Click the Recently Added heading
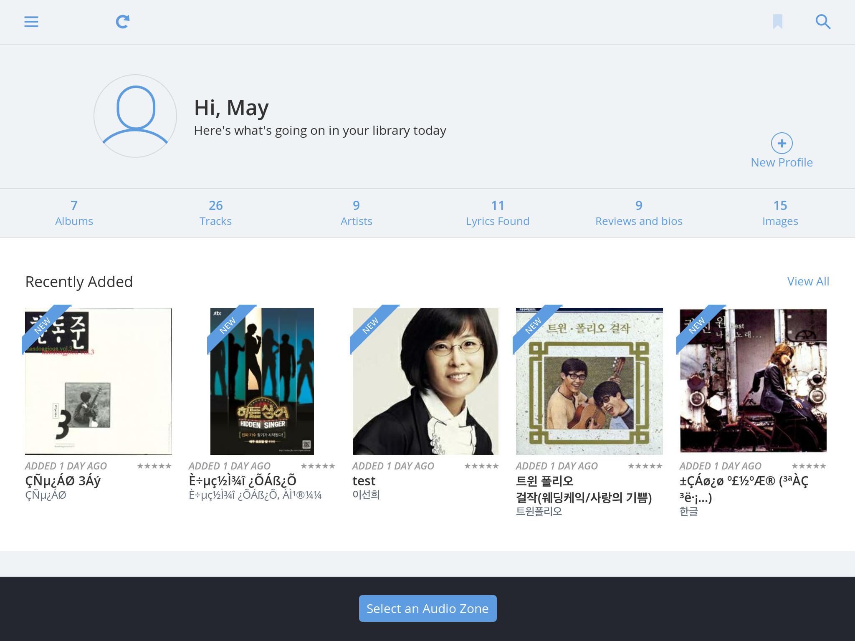This screenshot has height=641, width=855. pyautogui.click(x=79, y=282)
